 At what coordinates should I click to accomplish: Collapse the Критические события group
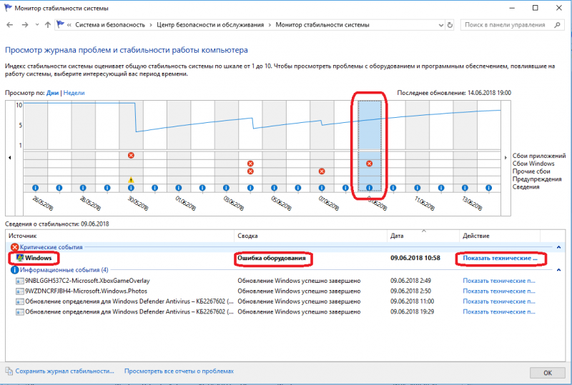pyautogui.click(x=558, y=247)
